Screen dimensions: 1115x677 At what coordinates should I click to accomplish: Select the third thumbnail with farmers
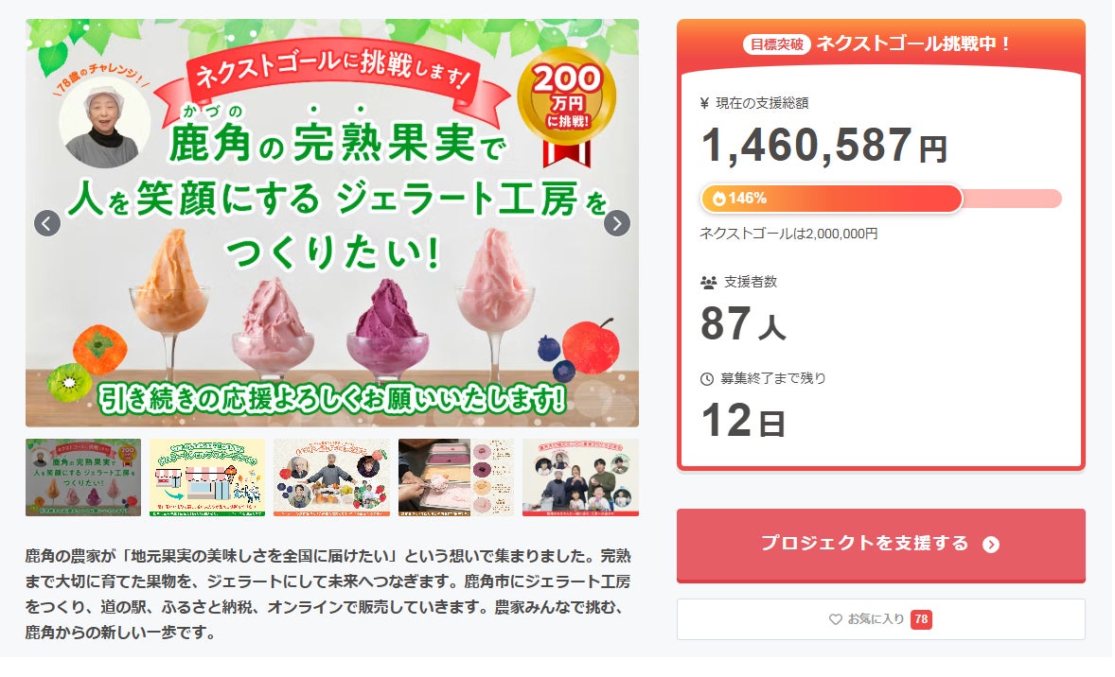[331, 477]
